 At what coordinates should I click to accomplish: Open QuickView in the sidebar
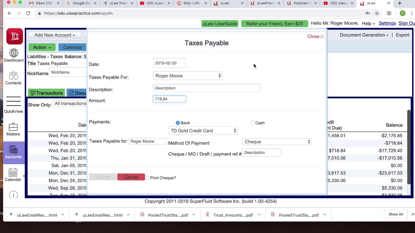[x=13, y=105]
